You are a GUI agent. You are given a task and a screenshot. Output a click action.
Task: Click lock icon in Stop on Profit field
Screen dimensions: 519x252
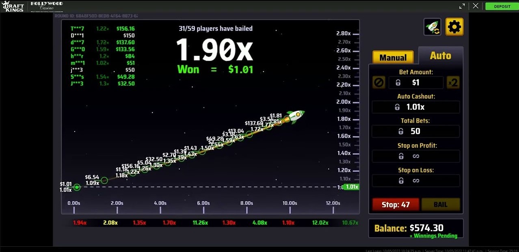click(x=401, y=156)
